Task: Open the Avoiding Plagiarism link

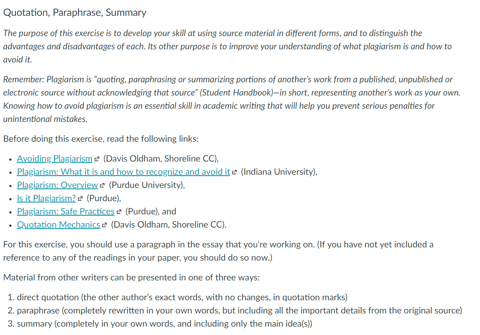Action: 55,158
